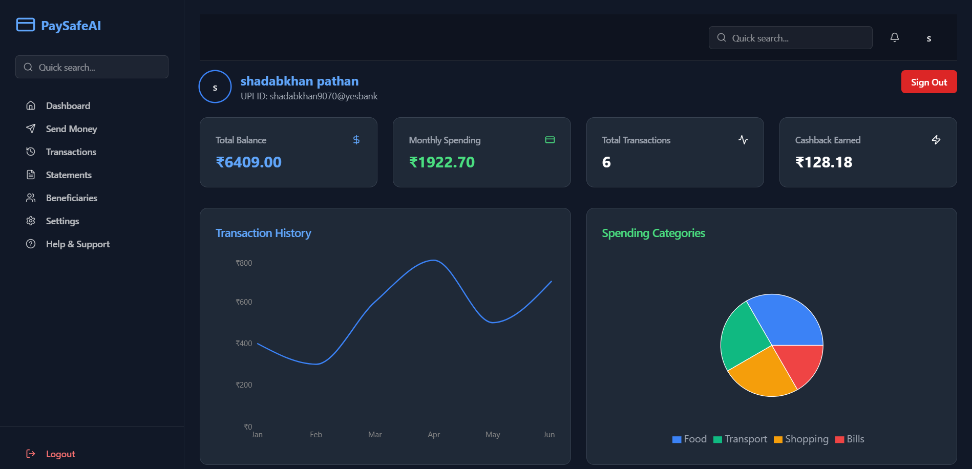972x469 pixels.
Task: Click the notification bell icon
Action: pyautogui.click(x=895, y=37)
